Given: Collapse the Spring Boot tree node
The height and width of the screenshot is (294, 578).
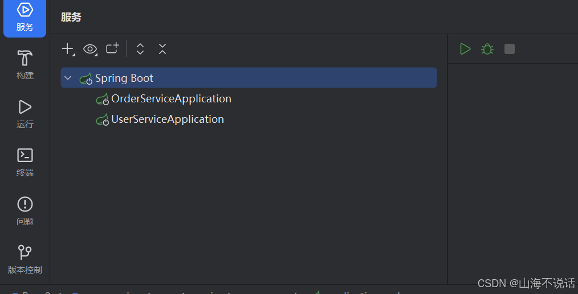Looking at the screenshot, I should [x=68, y=78].
